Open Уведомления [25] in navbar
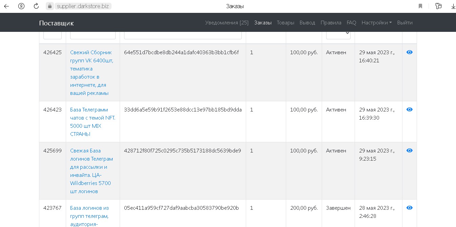Viewport: 456px width, 227px height. [x=227, y=23]
